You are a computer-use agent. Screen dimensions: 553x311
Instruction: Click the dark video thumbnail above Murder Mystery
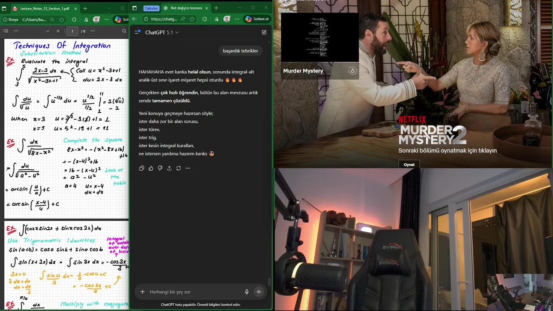pyautogui.click(x=320, y=38)
